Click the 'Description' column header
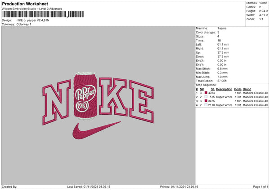This screenshot has width=270, height=190. click(x=224, y=89)
